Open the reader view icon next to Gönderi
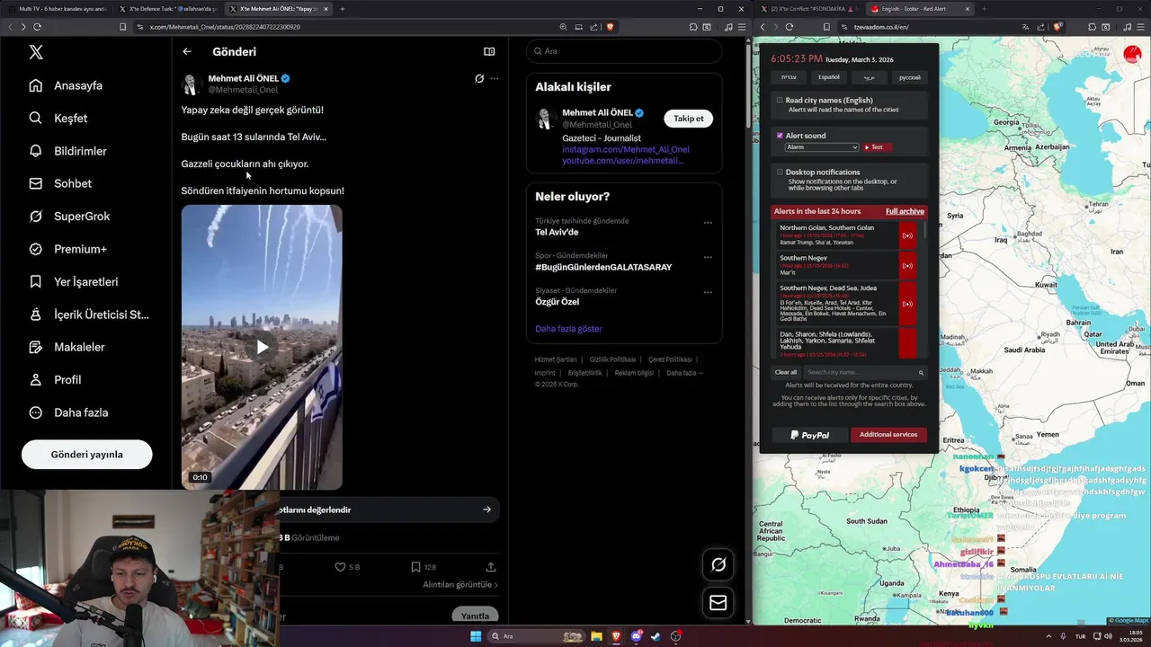 pyautogui.click(x=489, y=51)
